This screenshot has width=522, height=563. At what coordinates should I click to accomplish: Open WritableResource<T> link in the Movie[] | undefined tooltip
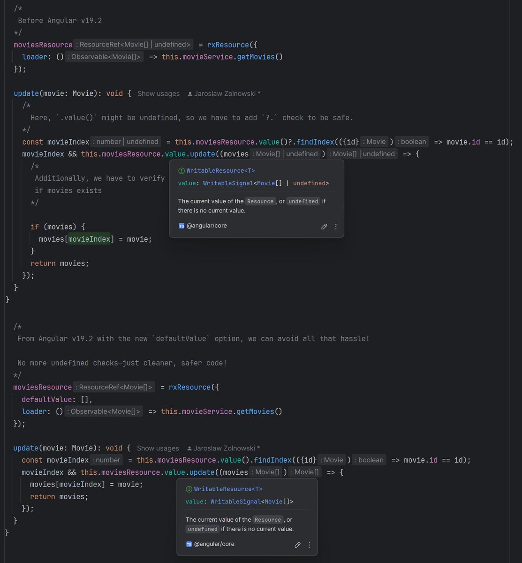point(220,171)
